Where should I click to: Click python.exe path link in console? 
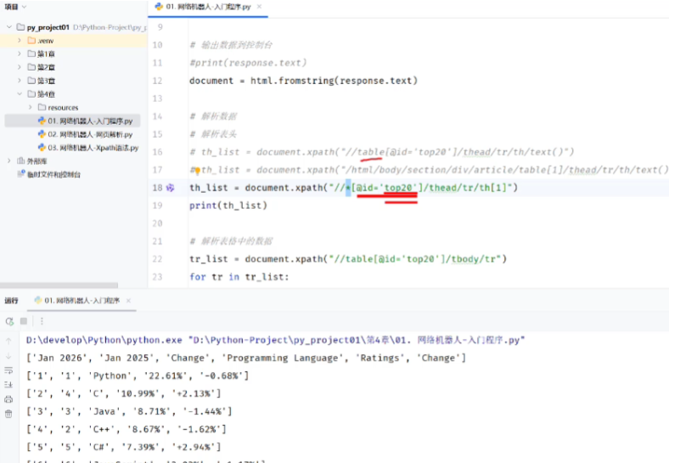click(104, 341)
